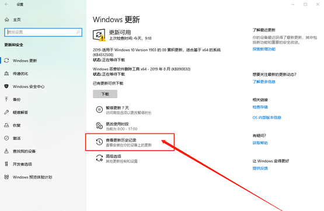
Task: Open the Windows 安全中心 shield icon
Action: 6,86
